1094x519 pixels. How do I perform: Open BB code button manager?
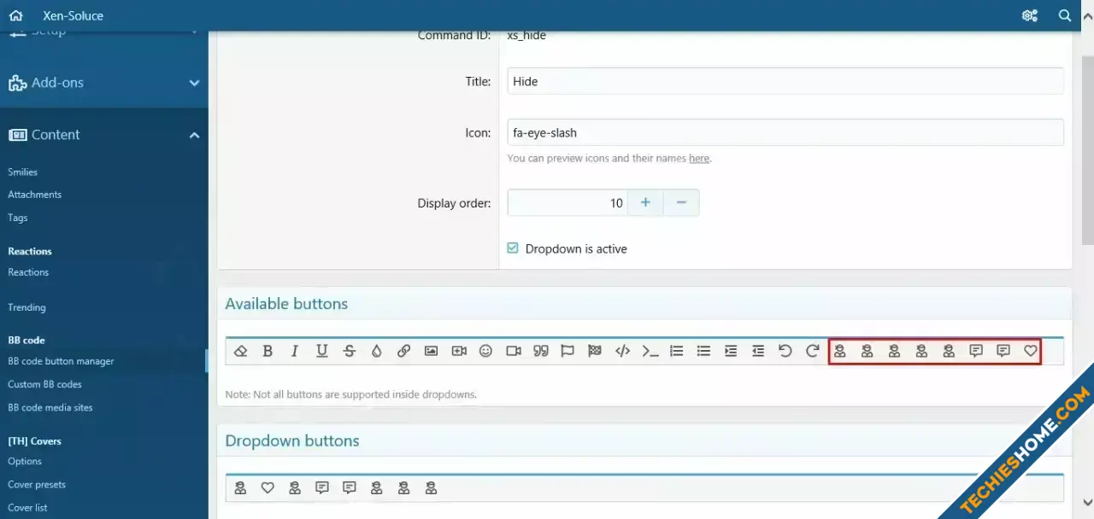(61, 361)
